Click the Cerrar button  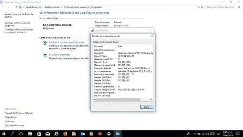tap(147, 107)
